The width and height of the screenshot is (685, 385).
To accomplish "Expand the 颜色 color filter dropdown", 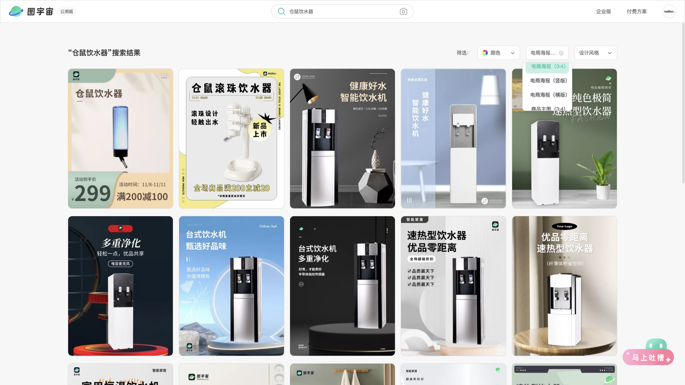I will [499, 53].
